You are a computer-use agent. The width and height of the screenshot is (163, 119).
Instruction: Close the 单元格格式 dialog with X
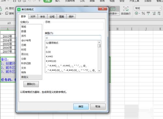coord(103,9)
